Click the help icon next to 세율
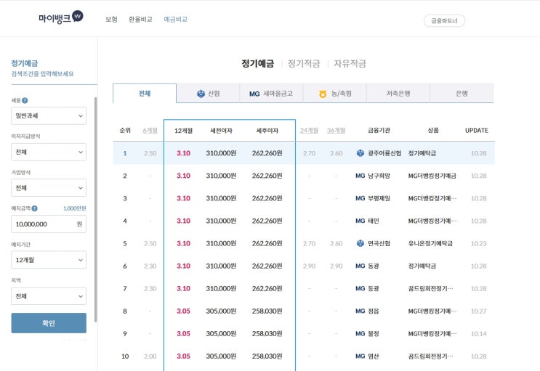The height and width of the screenshot is (371, 540). [x=25, y=101]
